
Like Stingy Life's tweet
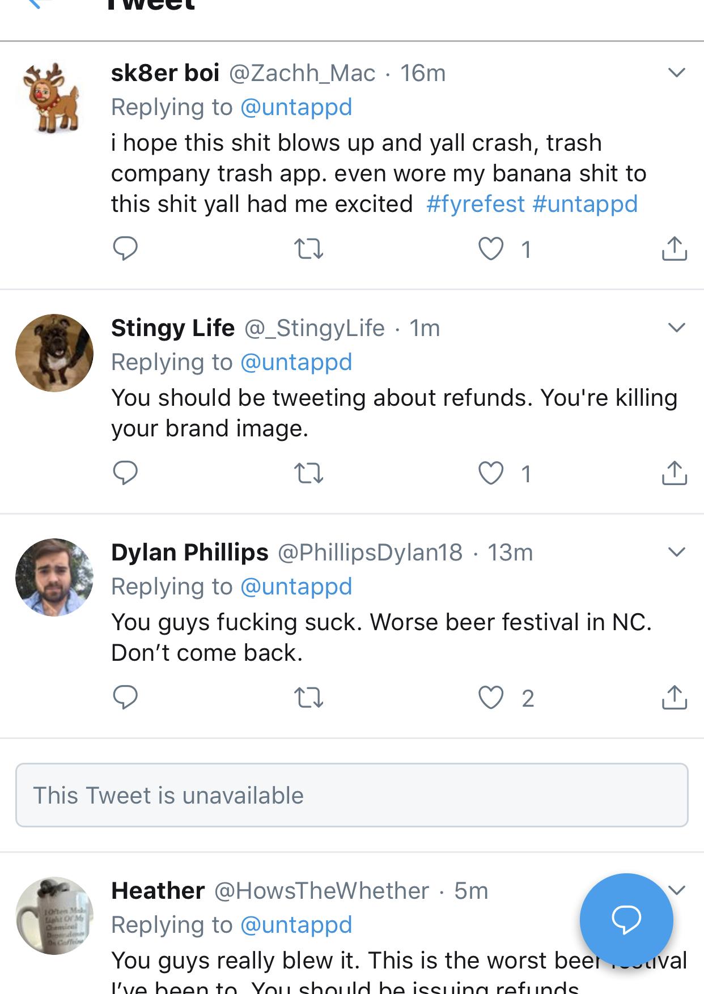491,473
